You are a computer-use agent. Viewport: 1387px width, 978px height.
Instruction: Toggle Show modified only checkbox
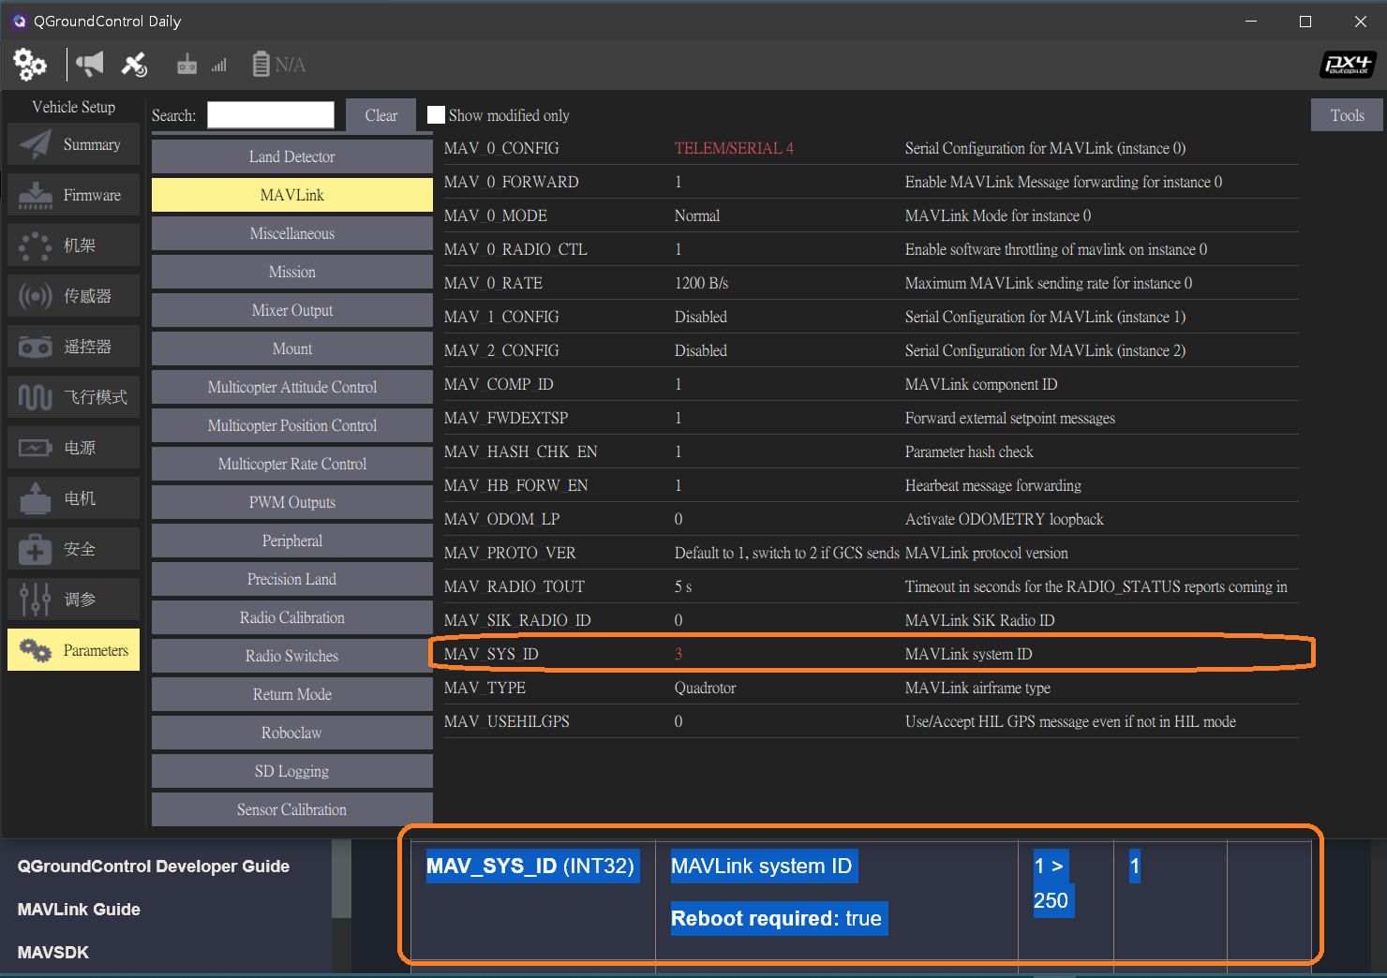pyautogui.click(x=436, y=115)
